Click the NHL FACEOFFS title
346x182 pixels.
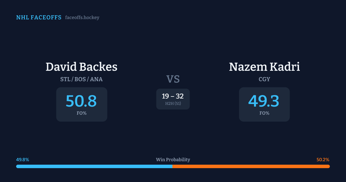point(39,18)
